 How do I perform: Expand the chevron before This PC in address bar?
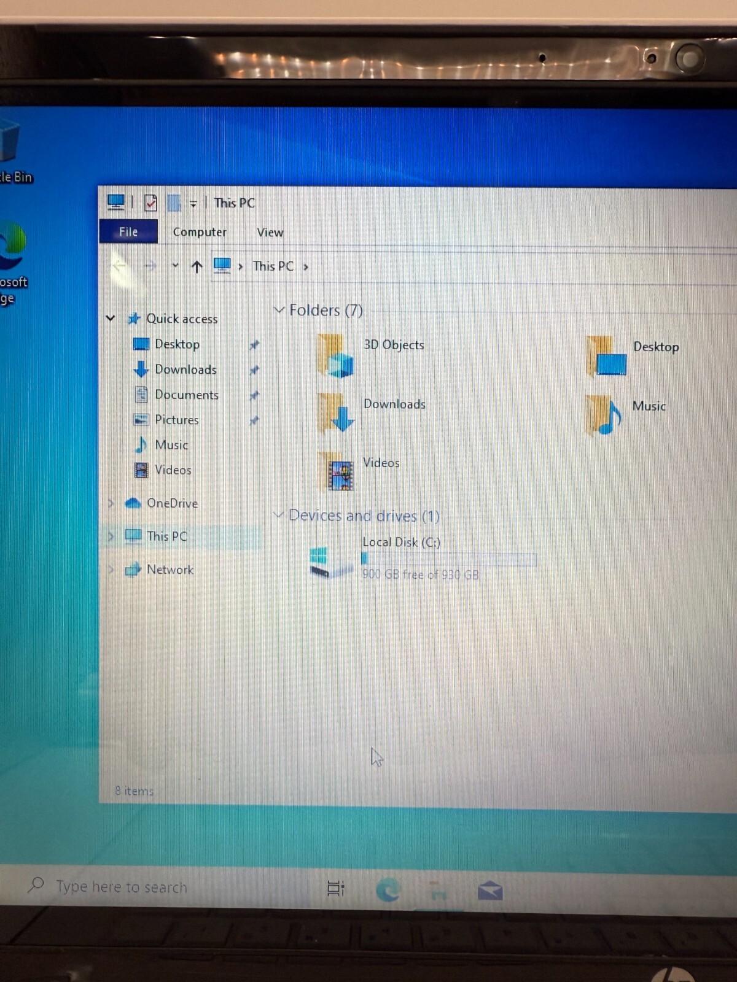coord(240,266)
